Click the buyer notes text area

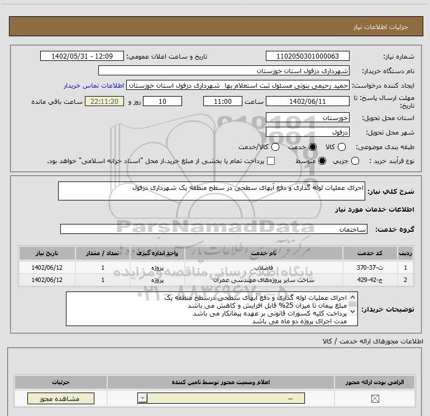tap(212, 309)
